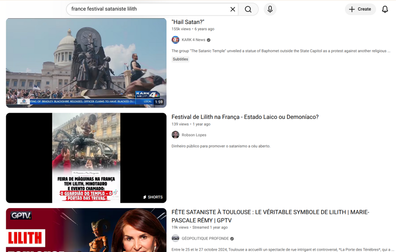The image size is (396, 252).
Task: Click description "Entre le 25 et le 27 octobre"
Action: (x=282, y=249)
